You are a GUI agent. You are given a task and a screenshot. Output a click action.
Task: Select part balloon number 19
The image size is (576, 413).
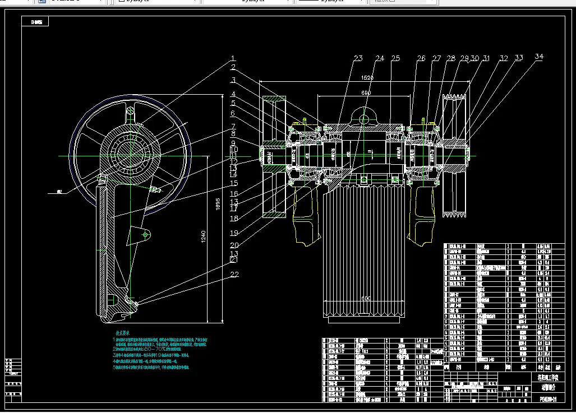[x=234, y=233]
